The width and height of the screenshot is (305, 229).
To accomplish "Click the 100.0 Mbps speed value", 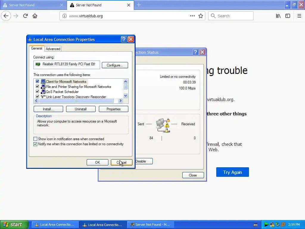I will (x=187, y=88).
